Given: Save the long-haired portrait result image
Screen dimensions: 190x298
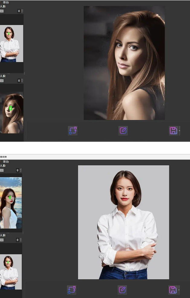Looking at the screenshot, I should click(x=173, y=131).
